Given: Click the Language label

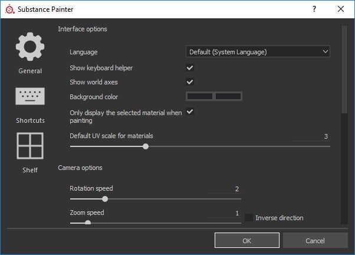Looking at the screenshot, I should pyautogui.click(x=84, y=52).
